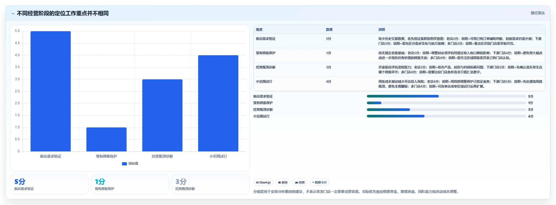
Task: Click the description starting 尚无稳定老客基础
Action: click(460, 55)
